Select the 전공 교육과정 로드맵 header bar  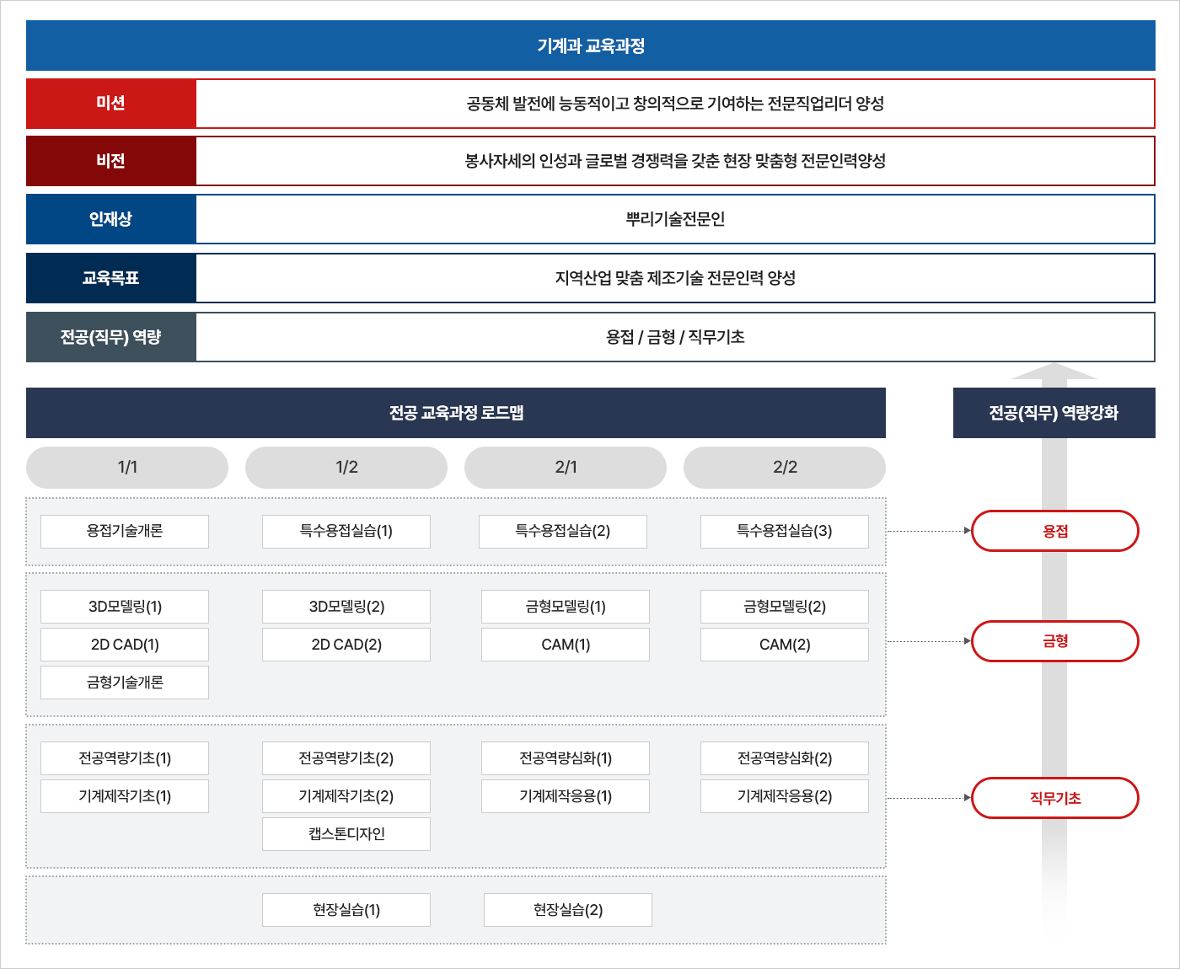pos(456,413)
